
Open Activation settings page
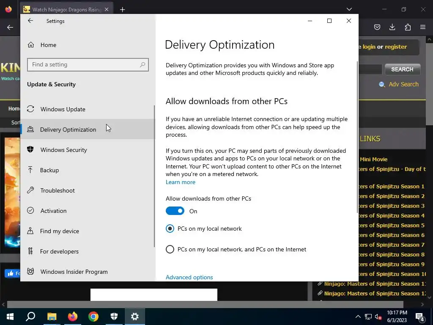[x=88, y=211]
